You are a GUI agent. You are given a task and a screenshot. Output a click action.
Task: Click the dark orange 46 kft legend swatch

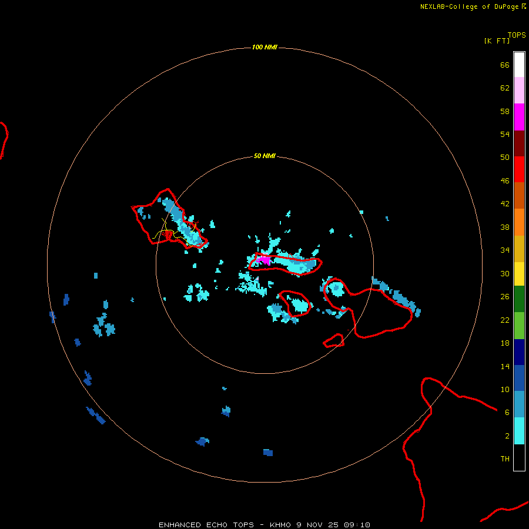519,195
